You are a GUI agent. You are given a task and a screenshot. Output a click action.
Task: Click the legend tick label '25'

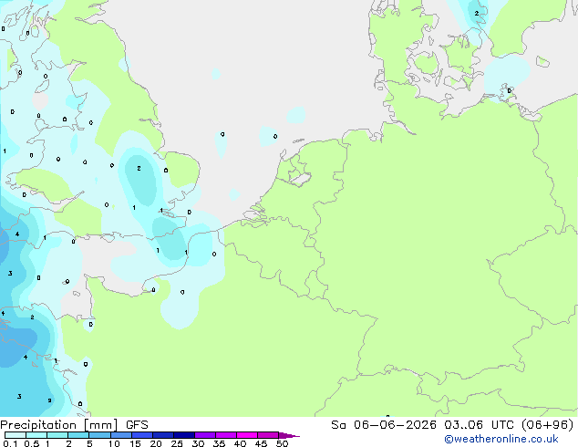pos(177,443)
